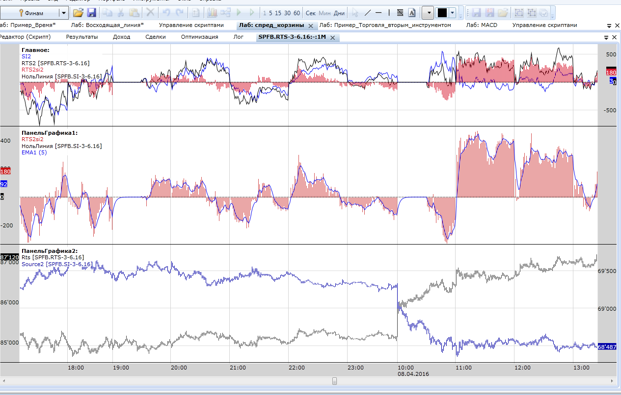The height and width of the screenshot is (395, 621).
Task: Switch to Лаб: Пример_Время tab
Action: point(28,25)
